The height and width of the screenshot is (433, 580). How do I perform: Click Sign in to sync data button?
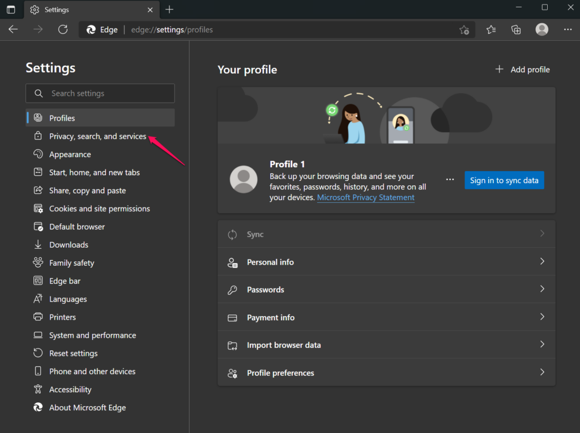[504, 180]
